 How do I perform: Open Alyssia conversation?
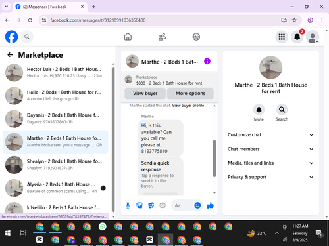point(55,188)
